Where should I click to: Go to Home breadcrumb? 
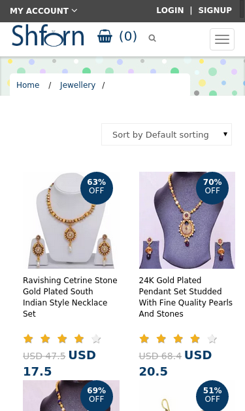click(27, 85)
